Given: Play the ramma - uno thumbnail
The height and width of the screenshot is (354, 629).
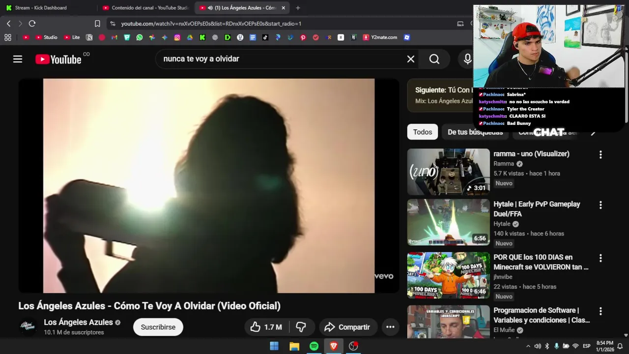Looking at the screenshot, I should click(448, 172).
